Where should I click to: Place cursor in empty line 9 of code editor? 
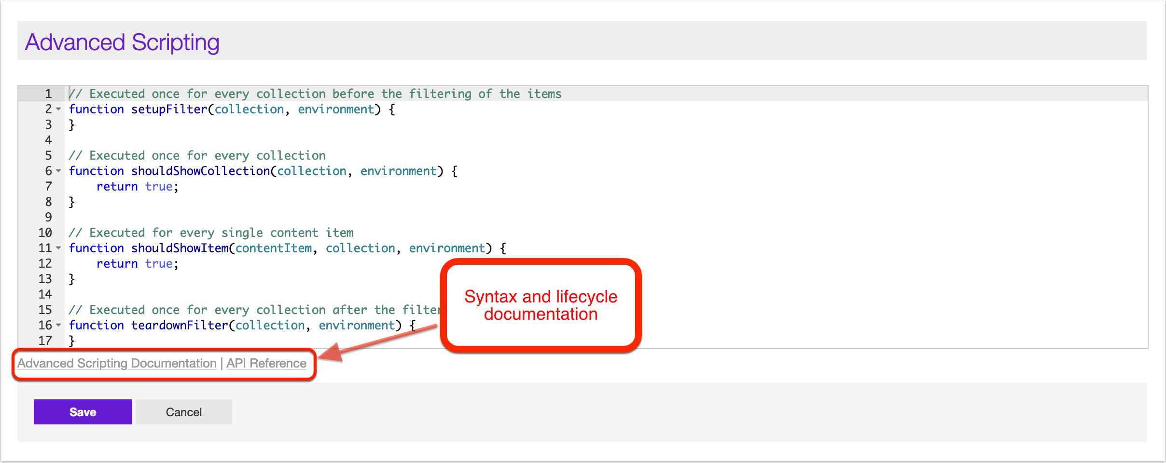pos(606,218)
